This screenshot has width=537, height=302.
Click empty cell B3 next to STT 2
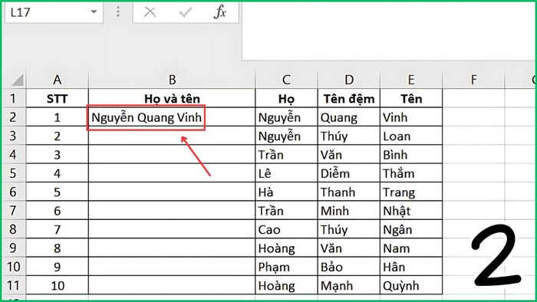point(172,136)
